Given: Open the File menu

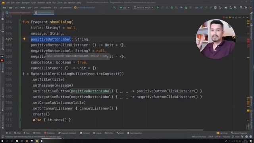Looking at the screenshot, I should click(8, 3).
